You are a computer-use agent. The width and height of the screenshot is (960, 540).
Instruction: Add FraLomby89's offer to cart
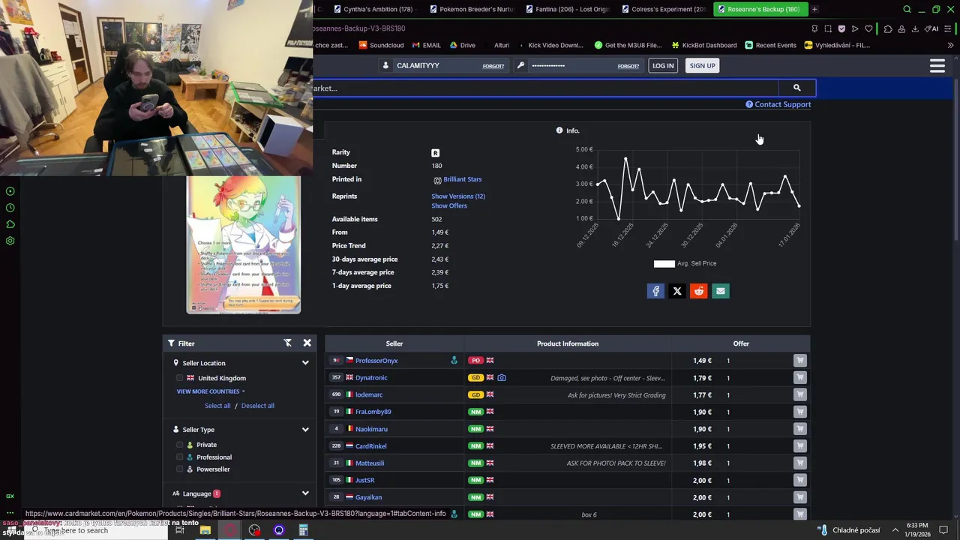pos(800,412)
